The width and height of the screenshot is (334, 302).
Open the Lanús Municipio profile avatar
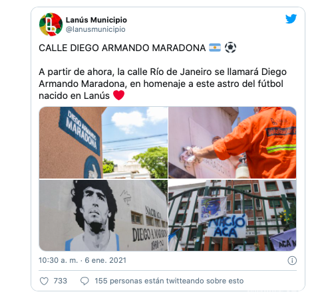[51, 25]
